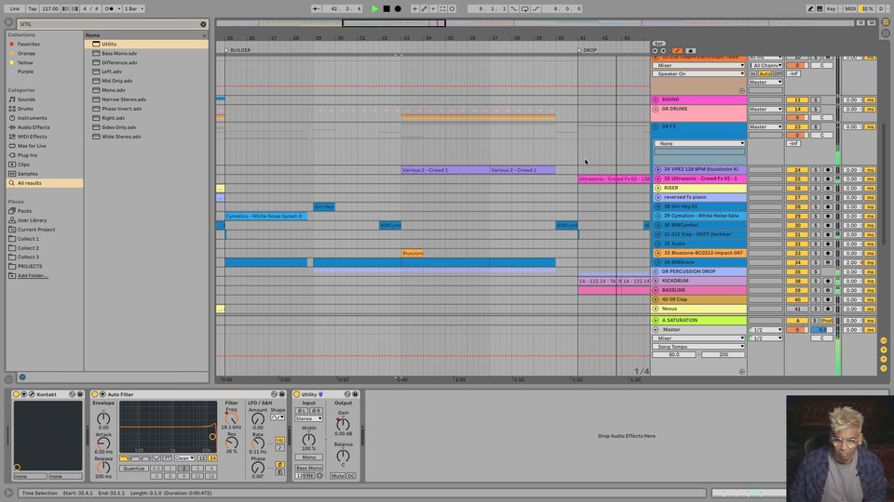Arm track 25 Ultrasonic for recording
Viewport: 894px width, 502px height.
pyautogui.click(x=827, y=178)
